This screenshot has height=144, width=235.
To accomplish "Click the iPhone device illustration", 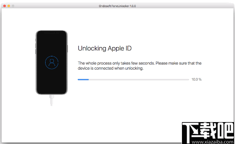I will (51, 62).
